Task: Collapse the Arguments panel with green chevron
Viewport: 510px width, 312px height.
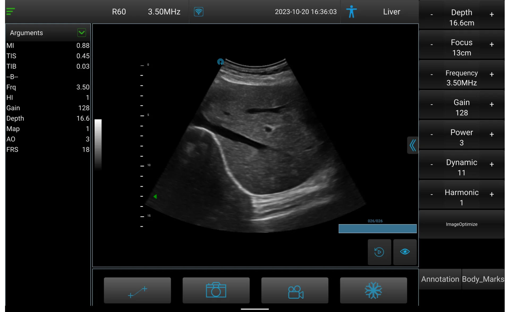Action: coord(82,33)
